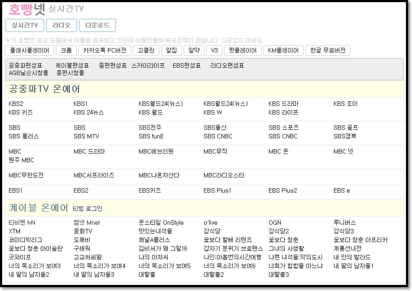
Task: Click the 크롬 button
Action: click(x=66, y=50)
